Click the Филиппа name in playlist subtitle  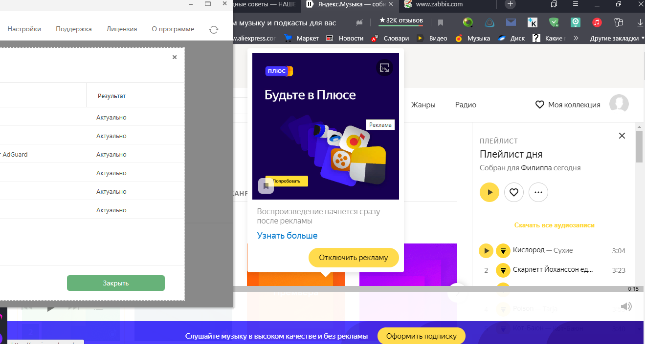click(x=536, y=167)
